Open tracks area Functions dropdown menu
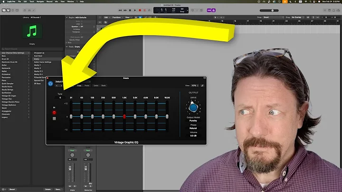This screenshot has height=192, width=342. coord(117,17)
